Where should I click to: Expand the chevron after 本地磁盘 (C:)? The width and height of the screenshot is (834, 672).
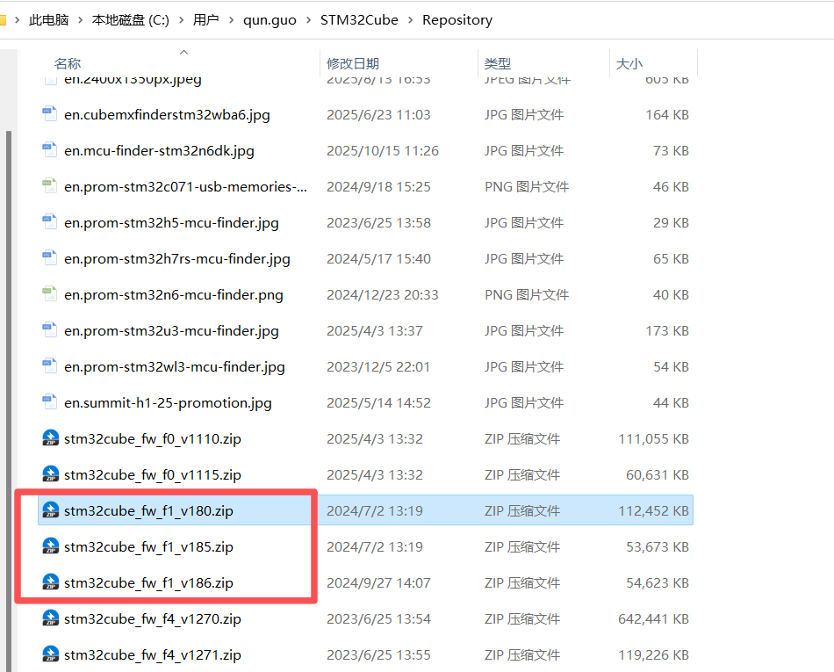[x=182, y=20]
